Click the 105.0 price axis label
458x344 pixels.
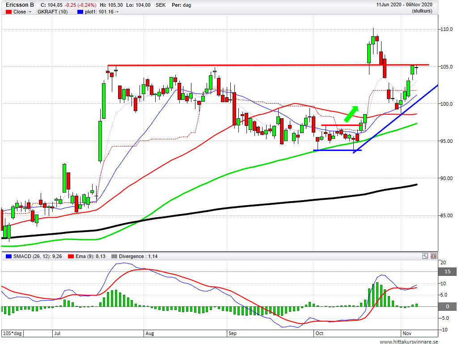pos(447,67)
